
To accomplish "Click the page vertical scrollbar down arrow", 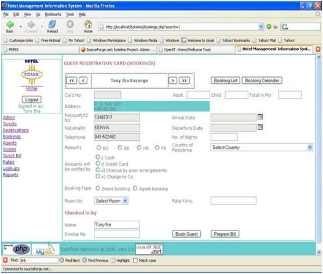I will click(319, 252).
